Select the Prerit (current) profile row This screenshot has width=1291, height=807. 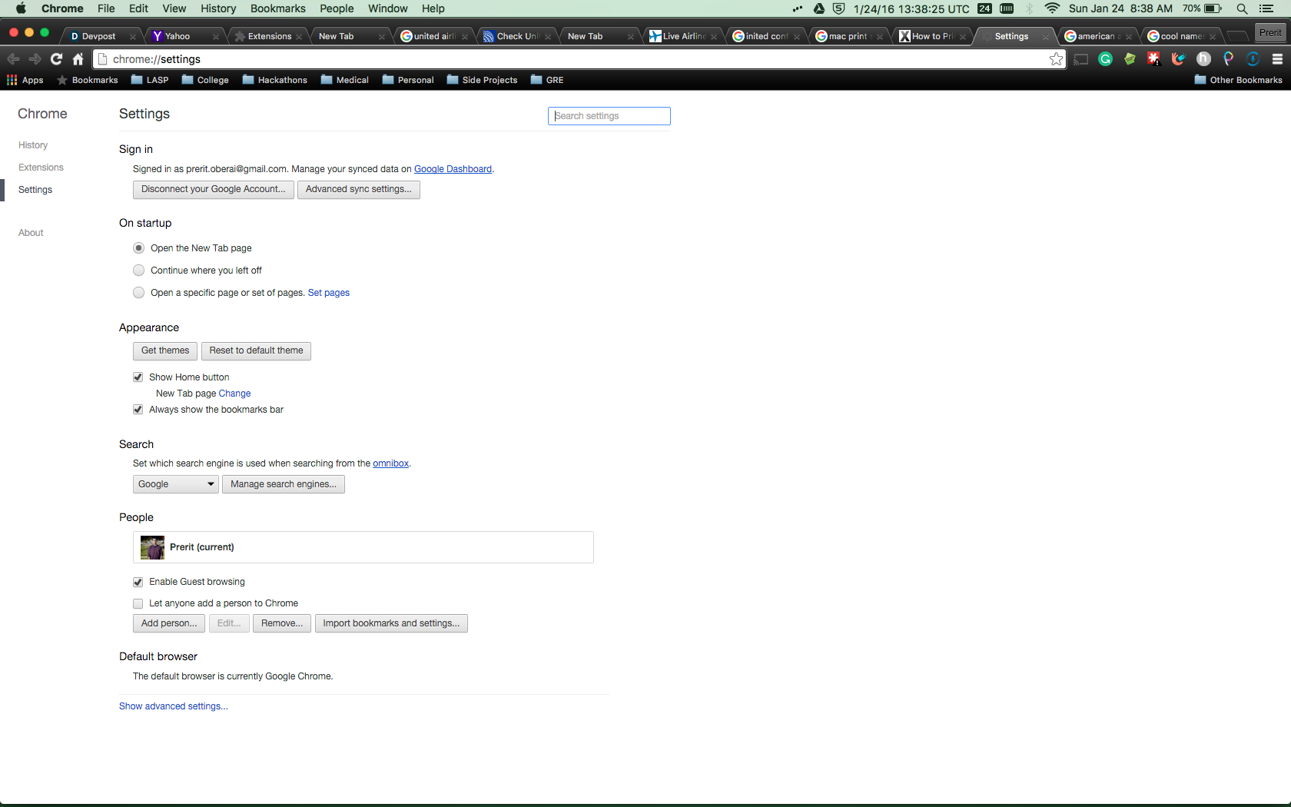(x=363, y=547)
